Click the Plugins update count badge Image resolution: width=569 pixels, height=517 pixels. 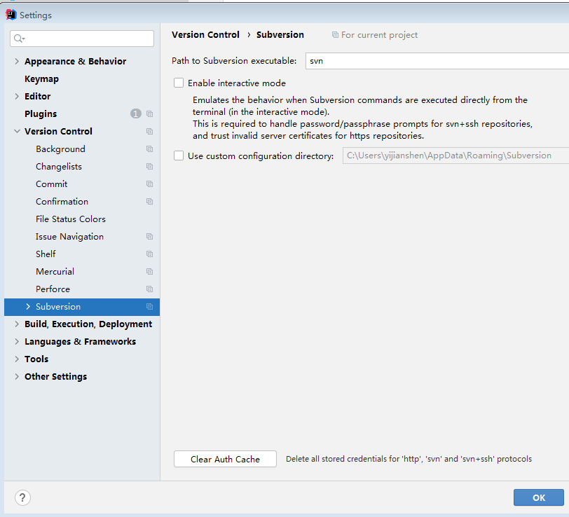click(136, 114)
